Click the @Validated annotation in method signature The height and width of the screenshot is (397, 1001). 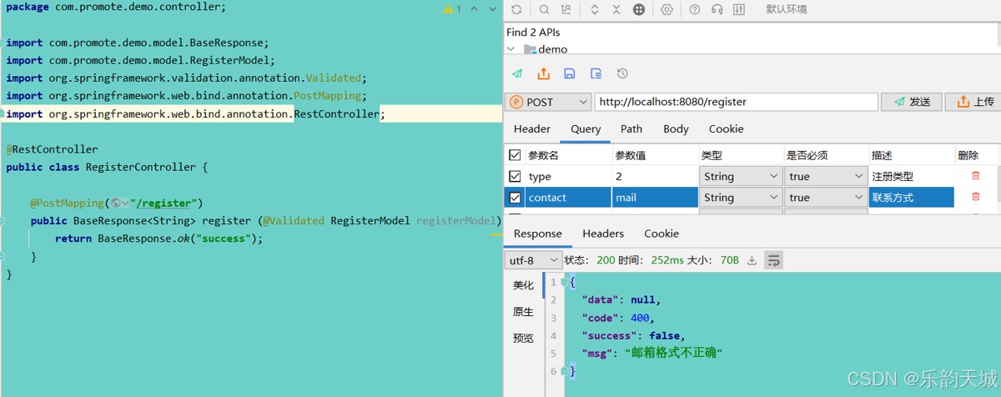pos(294,221)
